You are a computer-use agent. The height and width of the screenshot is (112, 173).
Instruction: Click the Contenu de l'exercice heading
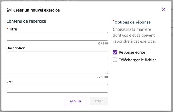pos(26,21)
